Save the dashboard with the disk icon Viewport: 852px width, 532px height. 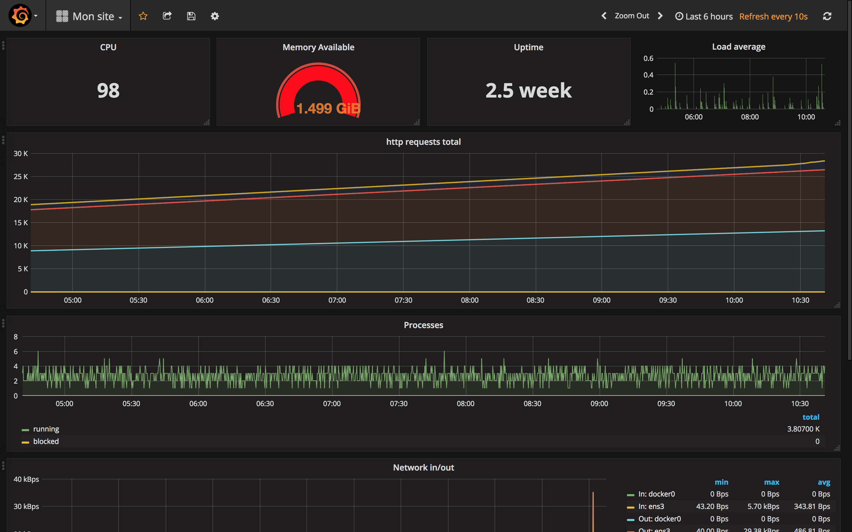191,16
